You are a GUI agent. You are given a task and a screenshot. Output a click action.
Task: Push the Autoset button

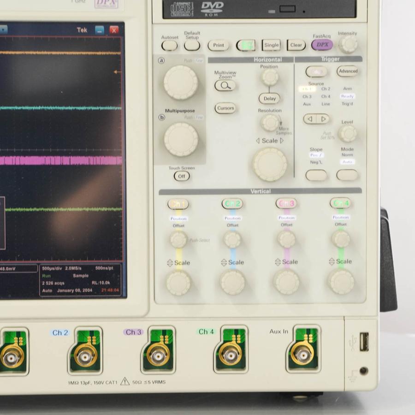coord(169,46)
